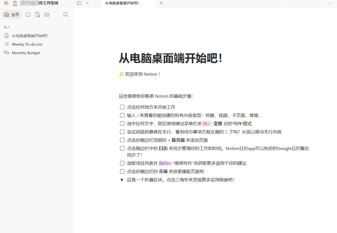The width and height of the screenshot is (337, 233).
Task: Click the Notion logo icon in title bar
Action: click(x=6, y=3)
